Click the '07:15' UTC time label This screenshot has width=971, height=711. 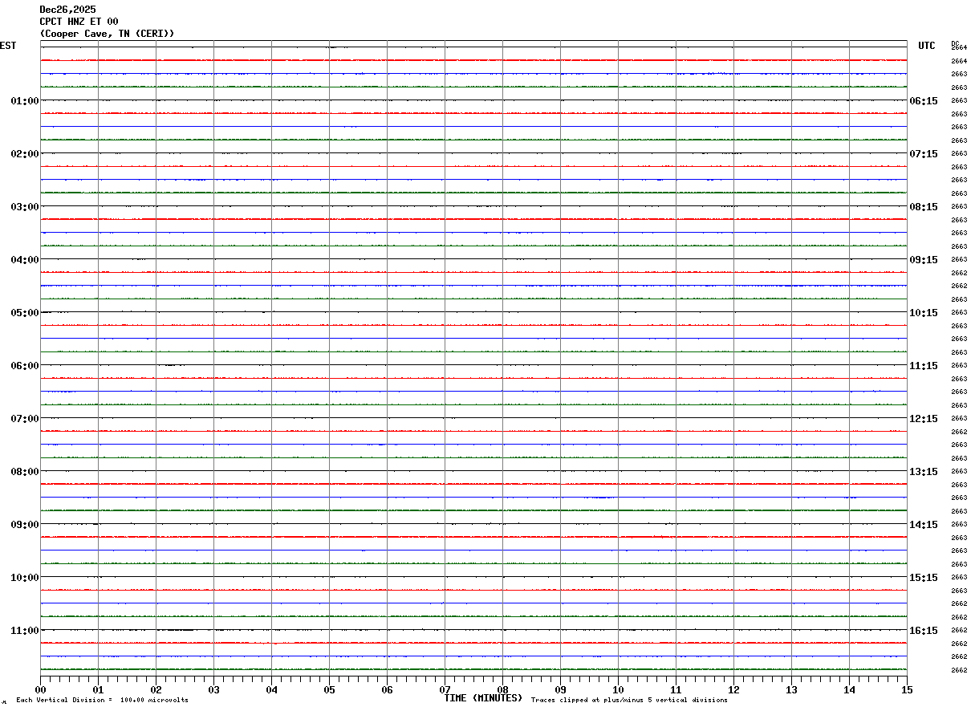[x=924, y=154]
